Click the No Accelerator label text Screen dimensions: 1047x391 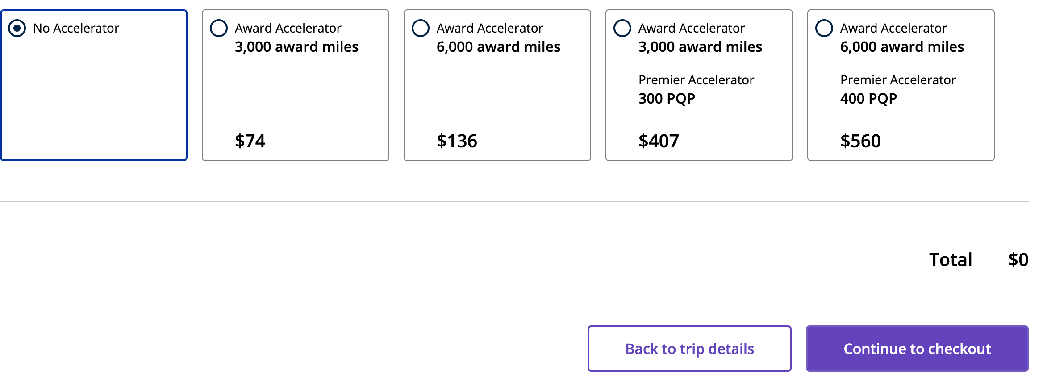click(x=76, y=28)
